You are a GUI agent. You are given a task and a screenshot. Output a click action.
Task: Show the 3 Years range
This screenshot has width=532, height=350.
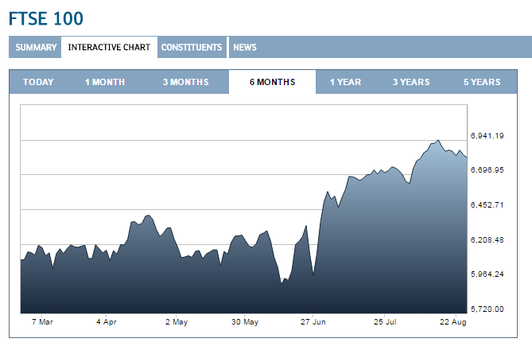pos(411,82)
